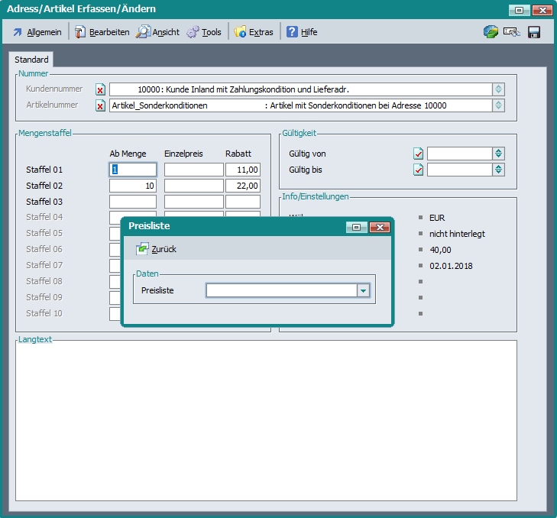Toggle the Gültig von date checkbox
Image resolution: width=557 pixels, height=518 pixels.
tap(418, 154)
